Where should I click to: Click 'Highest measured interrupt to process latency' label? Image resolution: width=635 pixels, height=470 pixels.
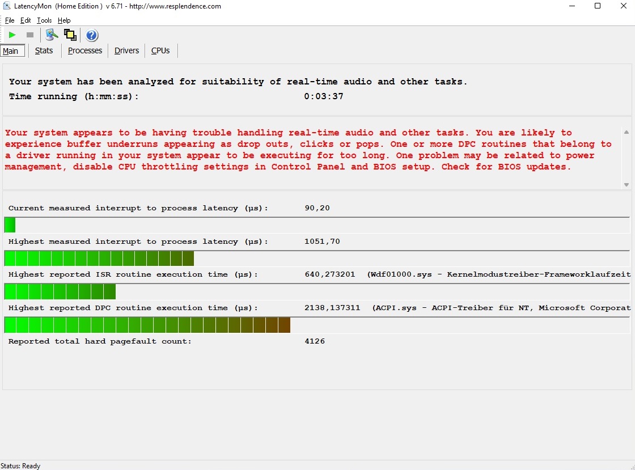138,242
